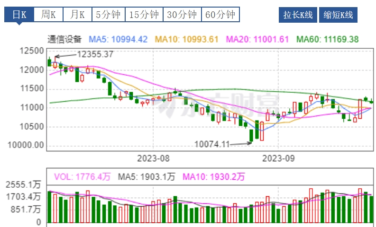376x227 pixels.
Task: Click the 通信设备 chart title
Action: (x=65, y=39)
